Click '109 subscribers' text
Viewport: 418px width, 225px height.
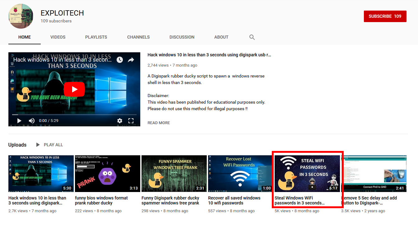(56, 21)
